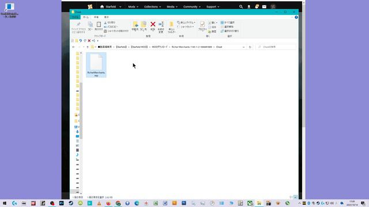Click the blue Help question mark icon

tap(296, 17)
